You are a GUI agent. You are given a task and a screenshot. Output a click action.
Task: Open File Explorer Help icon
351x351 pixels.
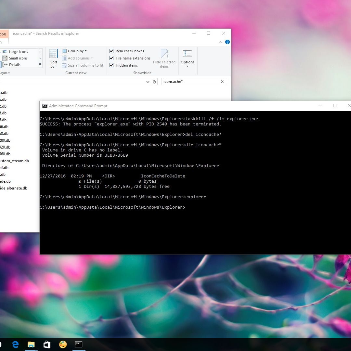[227, 42]
